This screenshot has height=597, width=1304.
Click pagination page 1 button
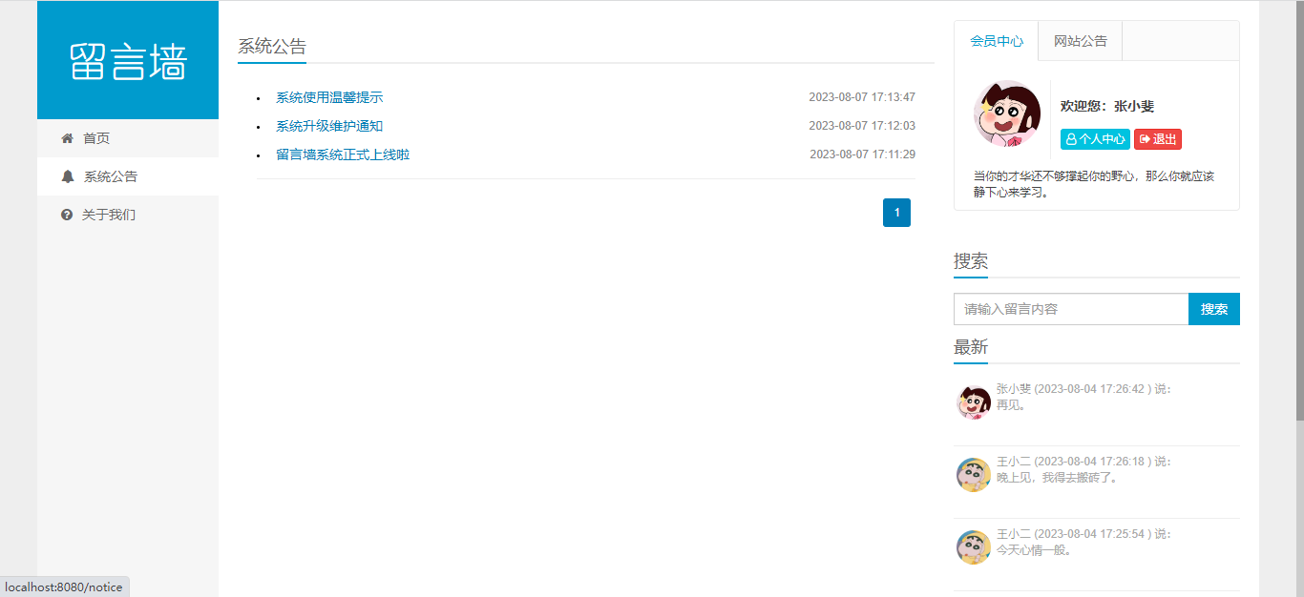pyautogui.click(x=896, y=213)
